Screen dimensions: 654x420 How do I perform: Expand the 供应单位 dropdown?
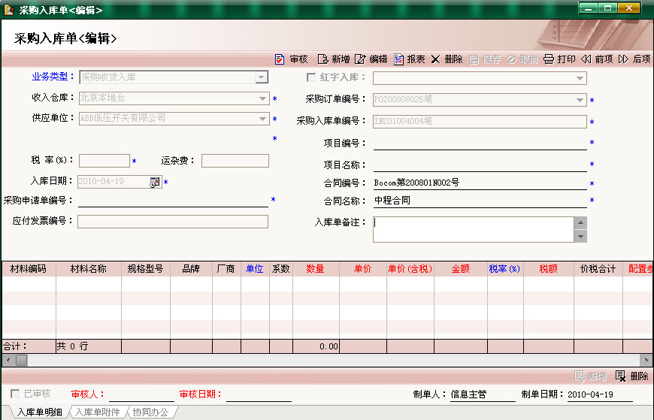pyautogui.click(x=262, y=119)
